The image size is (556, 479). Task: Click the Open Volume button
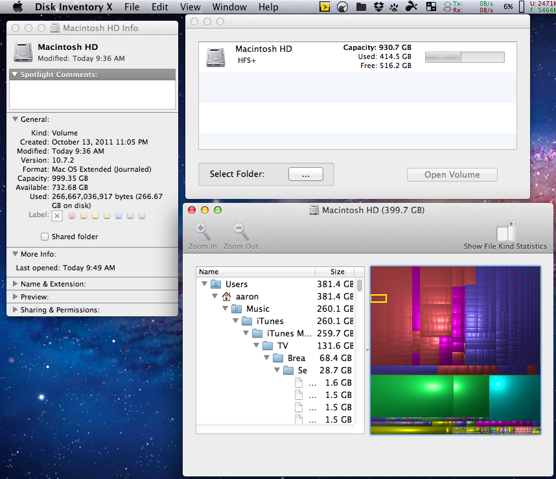(x=452, y=175)
